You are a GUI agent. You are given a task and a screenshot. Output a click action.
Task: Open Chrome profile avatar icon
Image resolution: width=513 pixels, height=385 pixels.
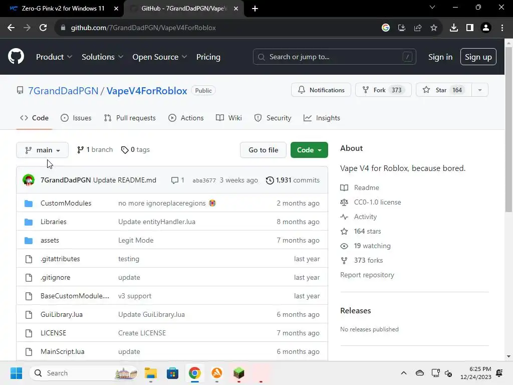pyautogui.click(x=485, y=28)
